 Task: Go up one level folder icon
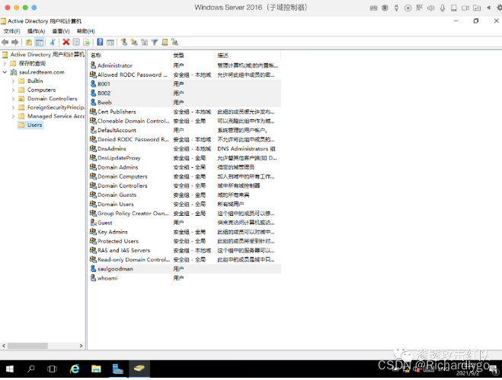[x=29, y=42]
